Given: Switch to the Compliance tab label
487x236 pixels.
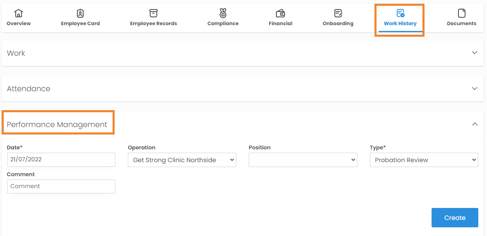Looking at the screenshot, I should coord(223,24).
